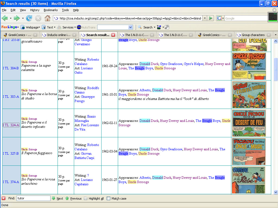Click the vertical scrollbar thumb

pos(276,69)
